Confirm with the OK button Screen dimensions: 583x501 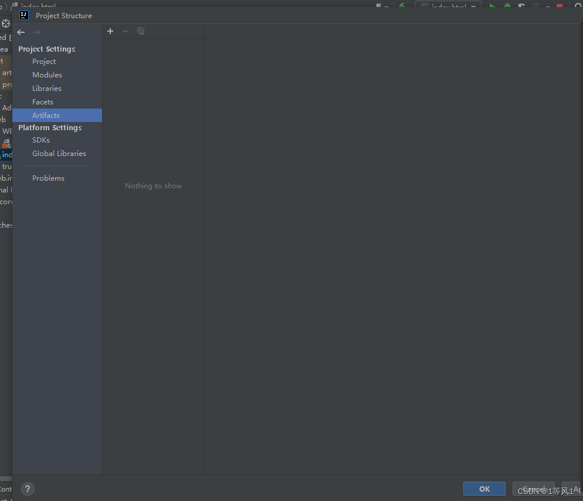(484, 489)
